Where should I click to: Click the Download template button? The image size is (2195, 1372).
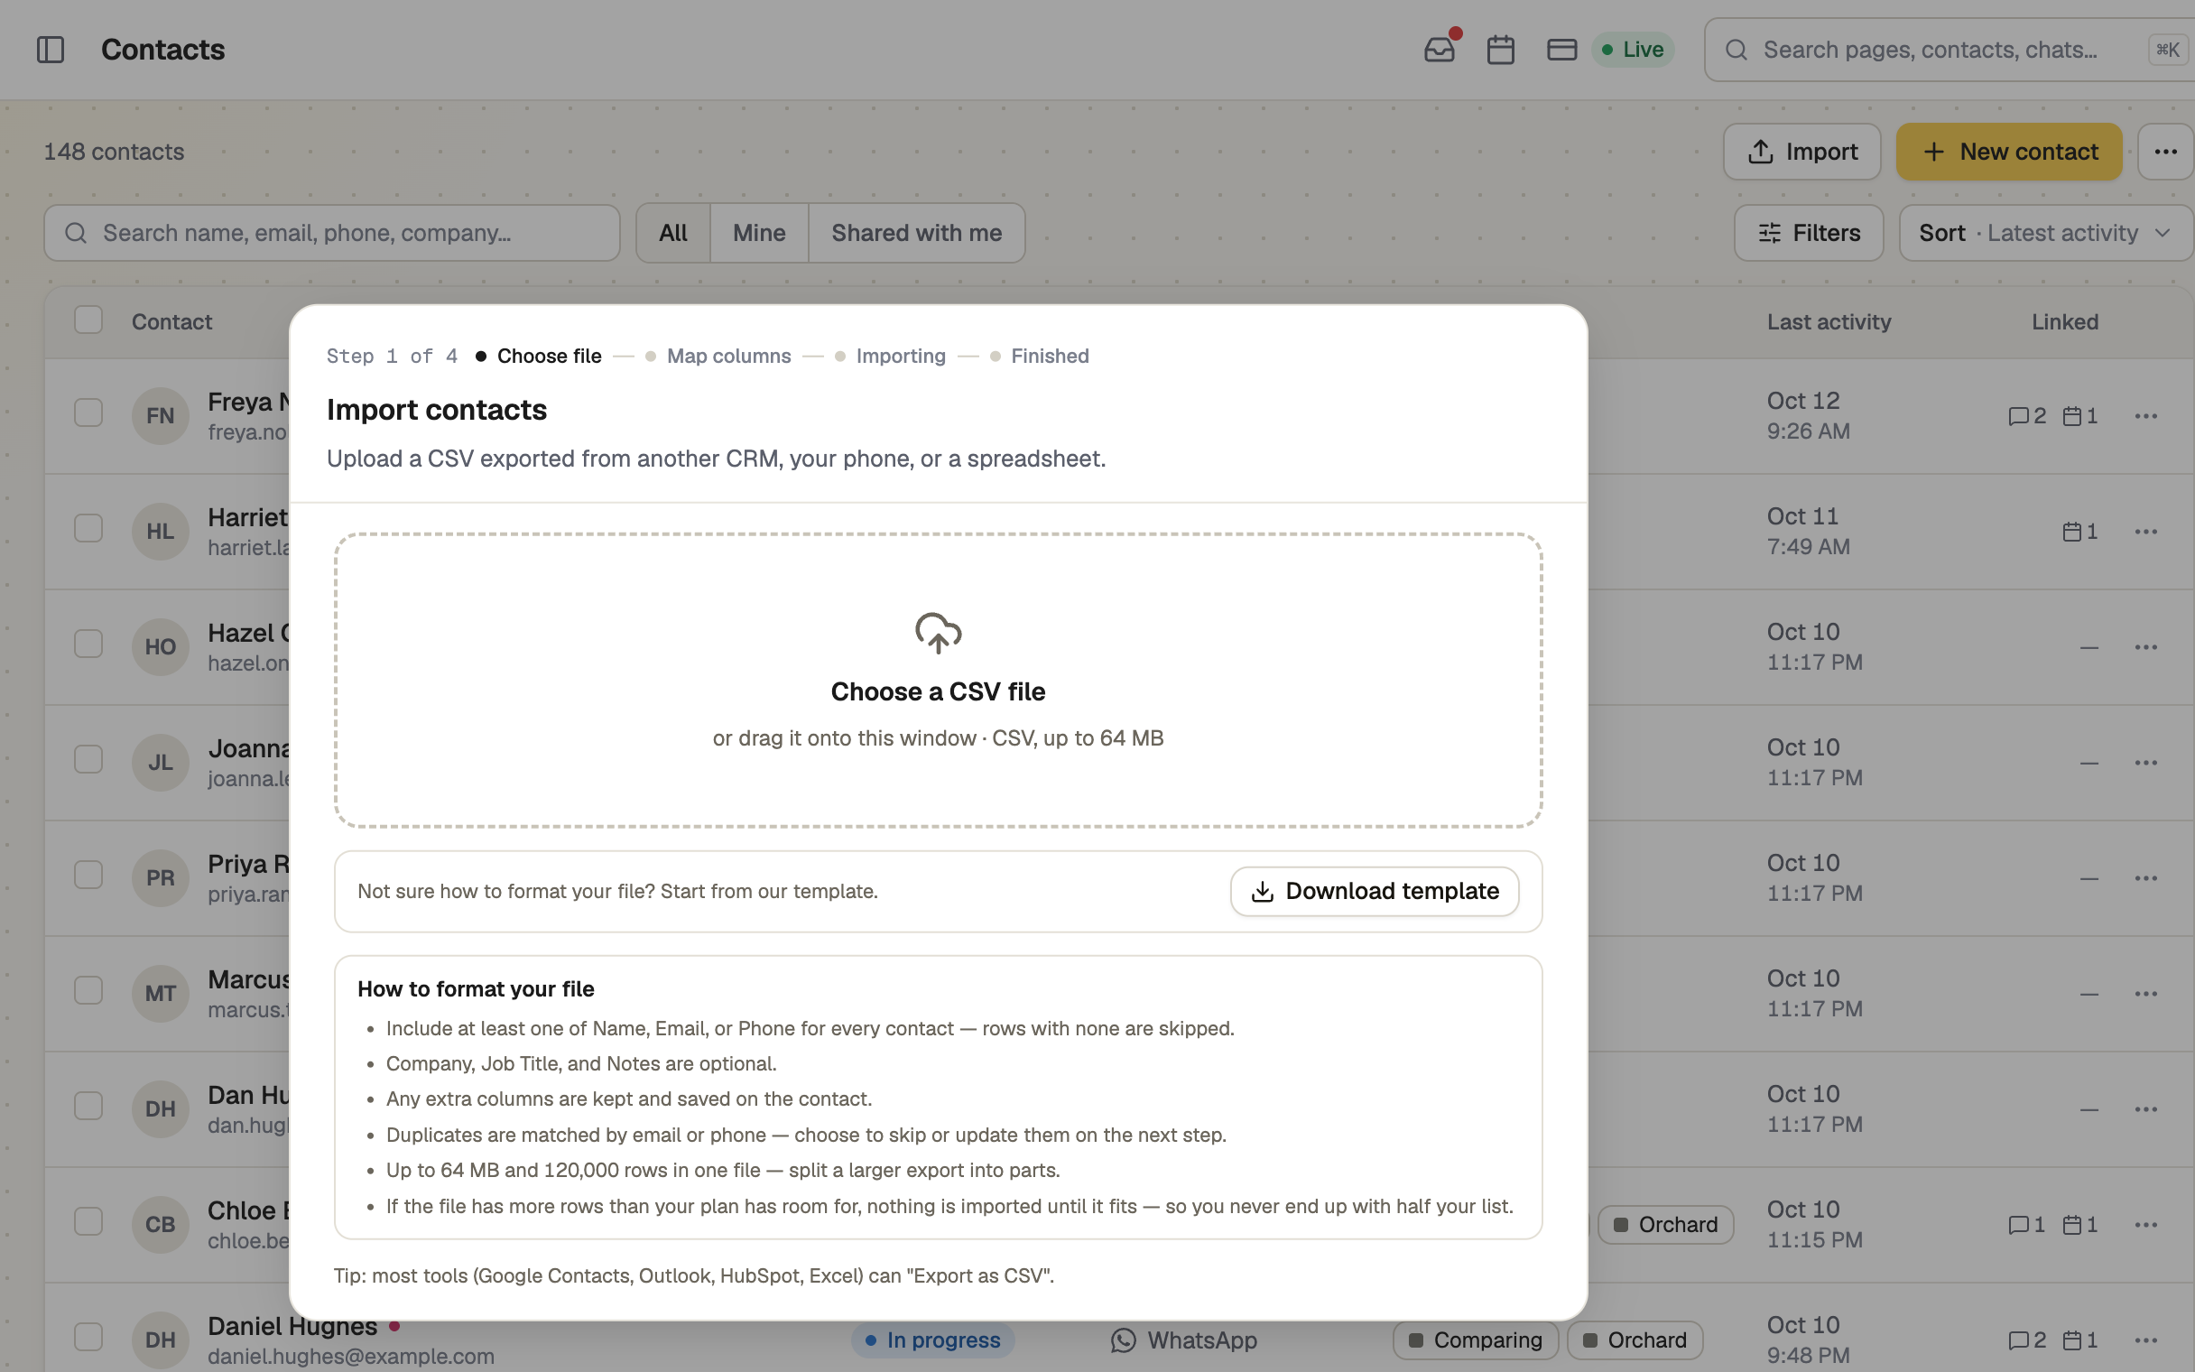click(x=1375, y=891)
